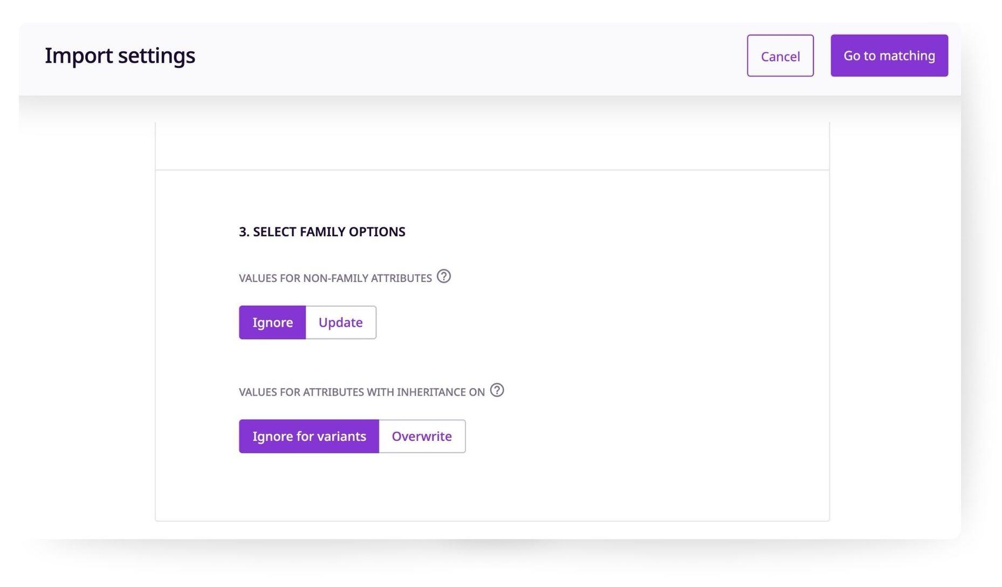Choose Ignore for variants option
The height and width of the screenshot is (587, 1002).
click(x=309, y=436)
